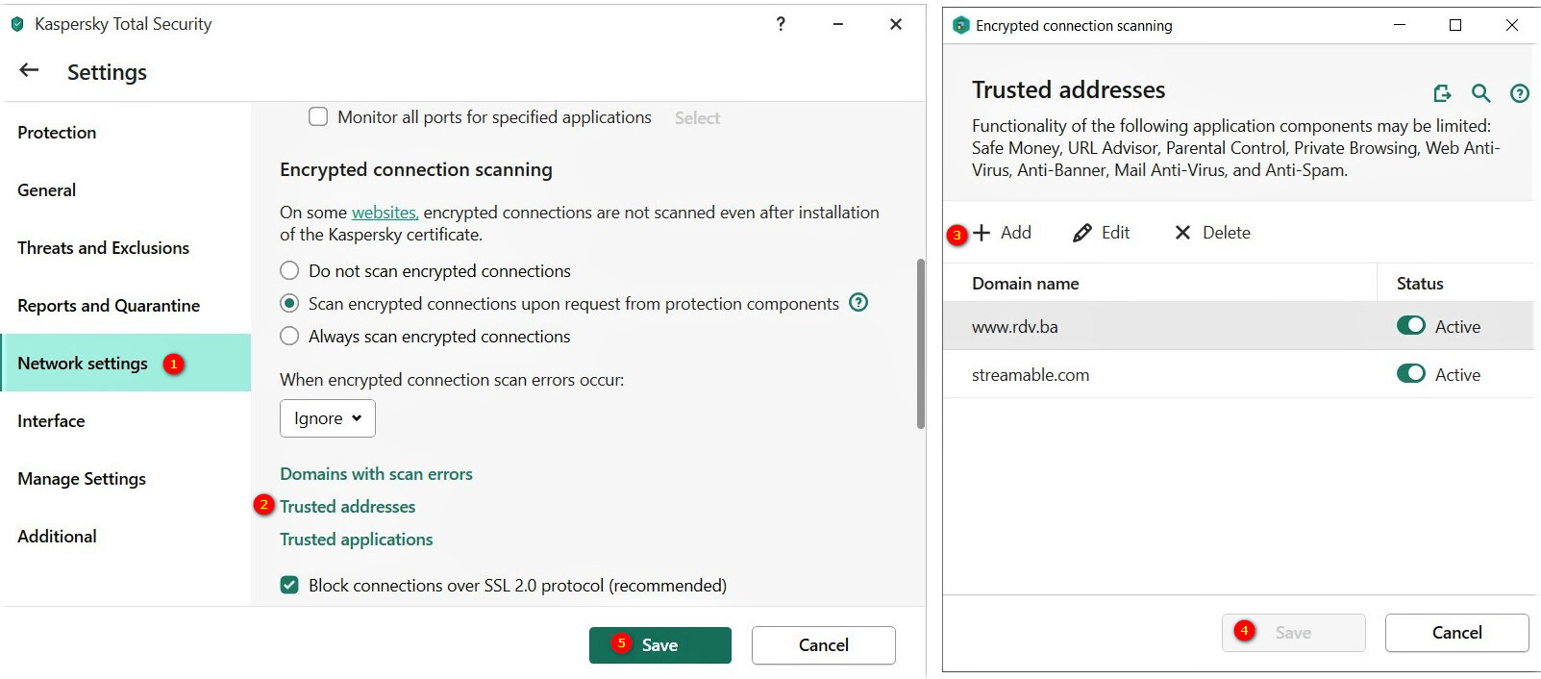Open Additional settings section
1541x679 pixels.
pyautogui.click(x=126, y=537)
